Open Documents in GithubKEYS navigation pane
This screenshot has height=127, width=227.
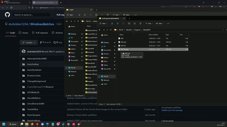tap(106, 50)
